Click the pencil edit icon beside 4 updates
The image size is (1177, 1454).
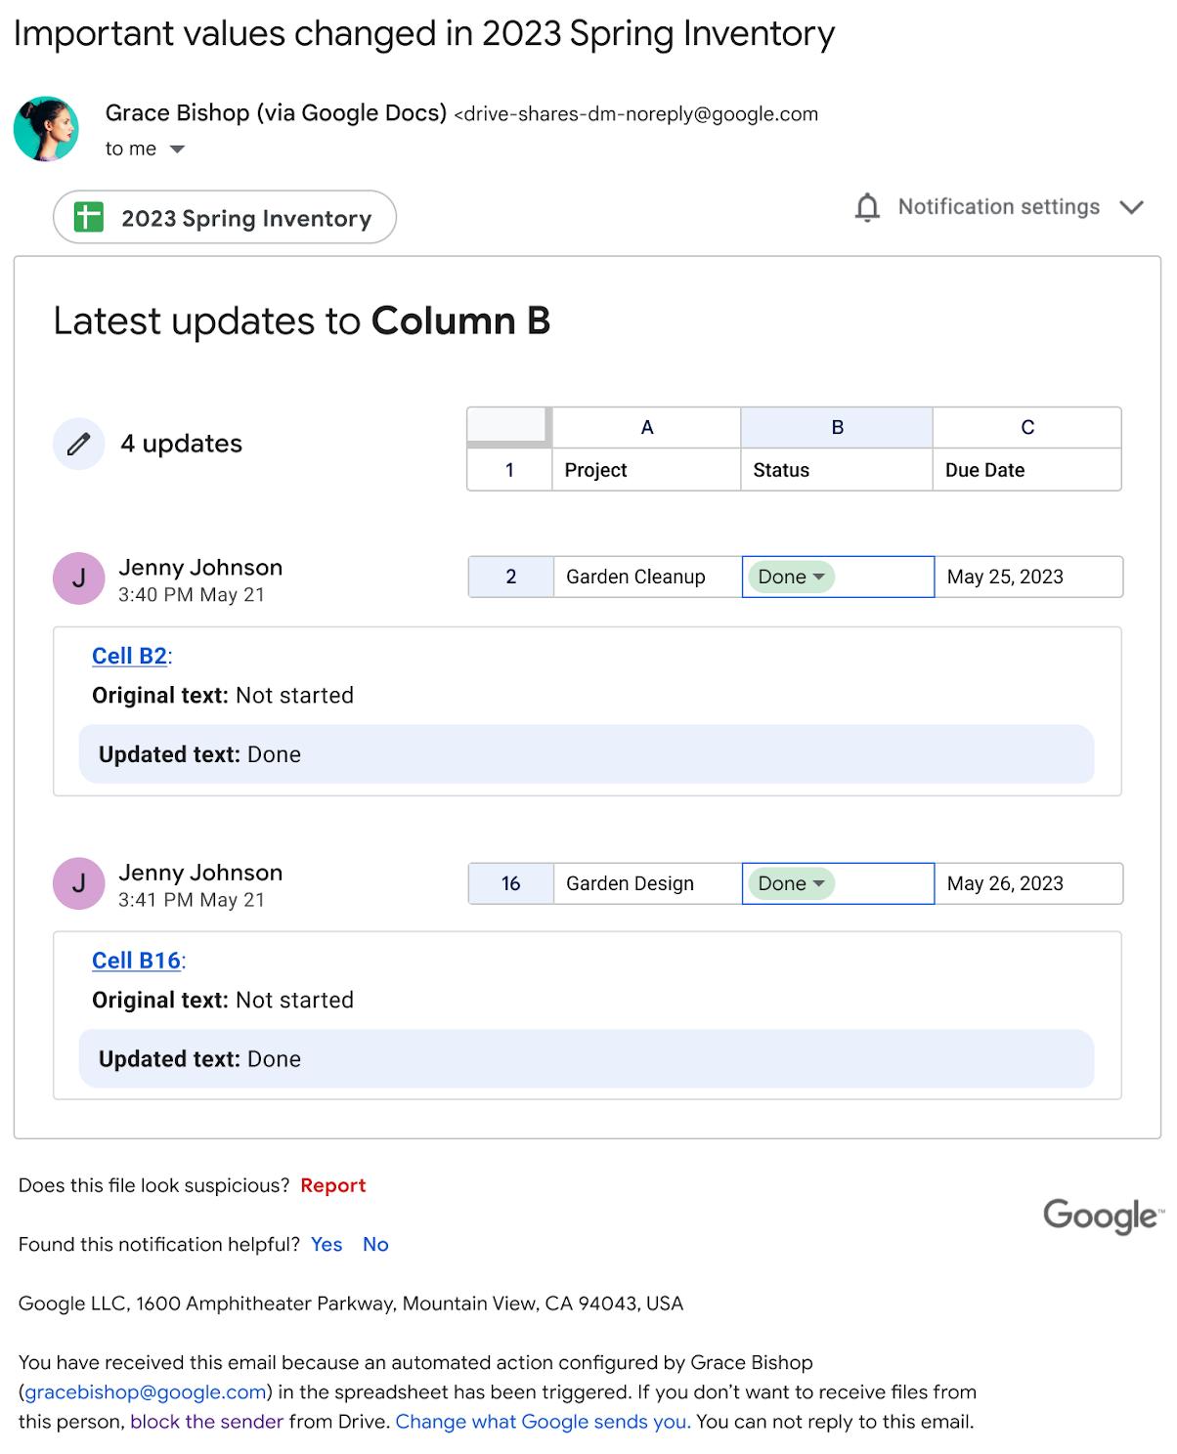(79, 444)
